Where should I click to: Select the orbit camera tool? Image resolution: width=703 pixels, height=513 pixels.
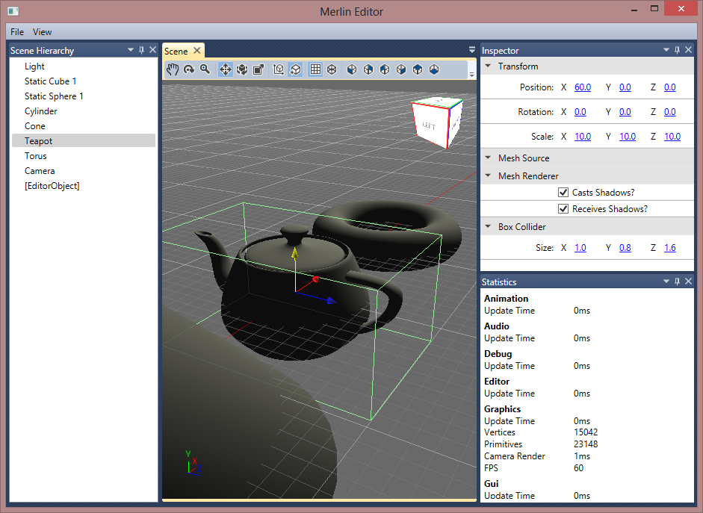(x=189, y=69)
